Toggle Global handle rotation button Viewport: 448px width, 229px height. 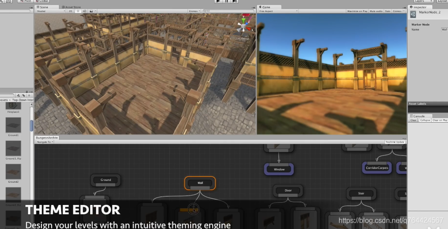pyautogui.click(x=42, y=1)
